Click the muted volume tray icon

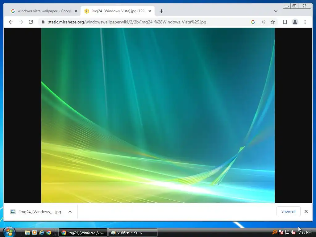tap(293, 232)
